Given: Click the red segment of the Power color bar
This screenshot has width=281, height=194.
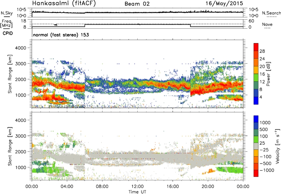Looking at the screenshot, I should [256, 47].
